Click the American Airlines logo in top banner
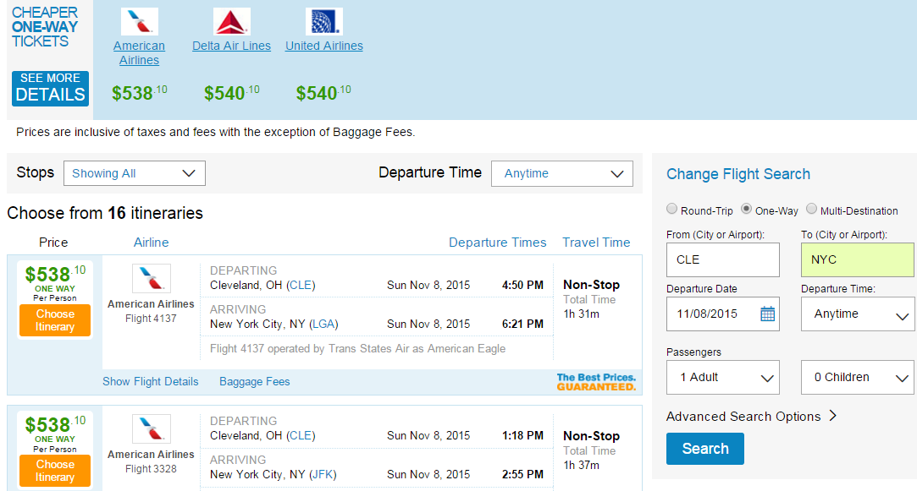The image size is (917, 491). (139, 22)
